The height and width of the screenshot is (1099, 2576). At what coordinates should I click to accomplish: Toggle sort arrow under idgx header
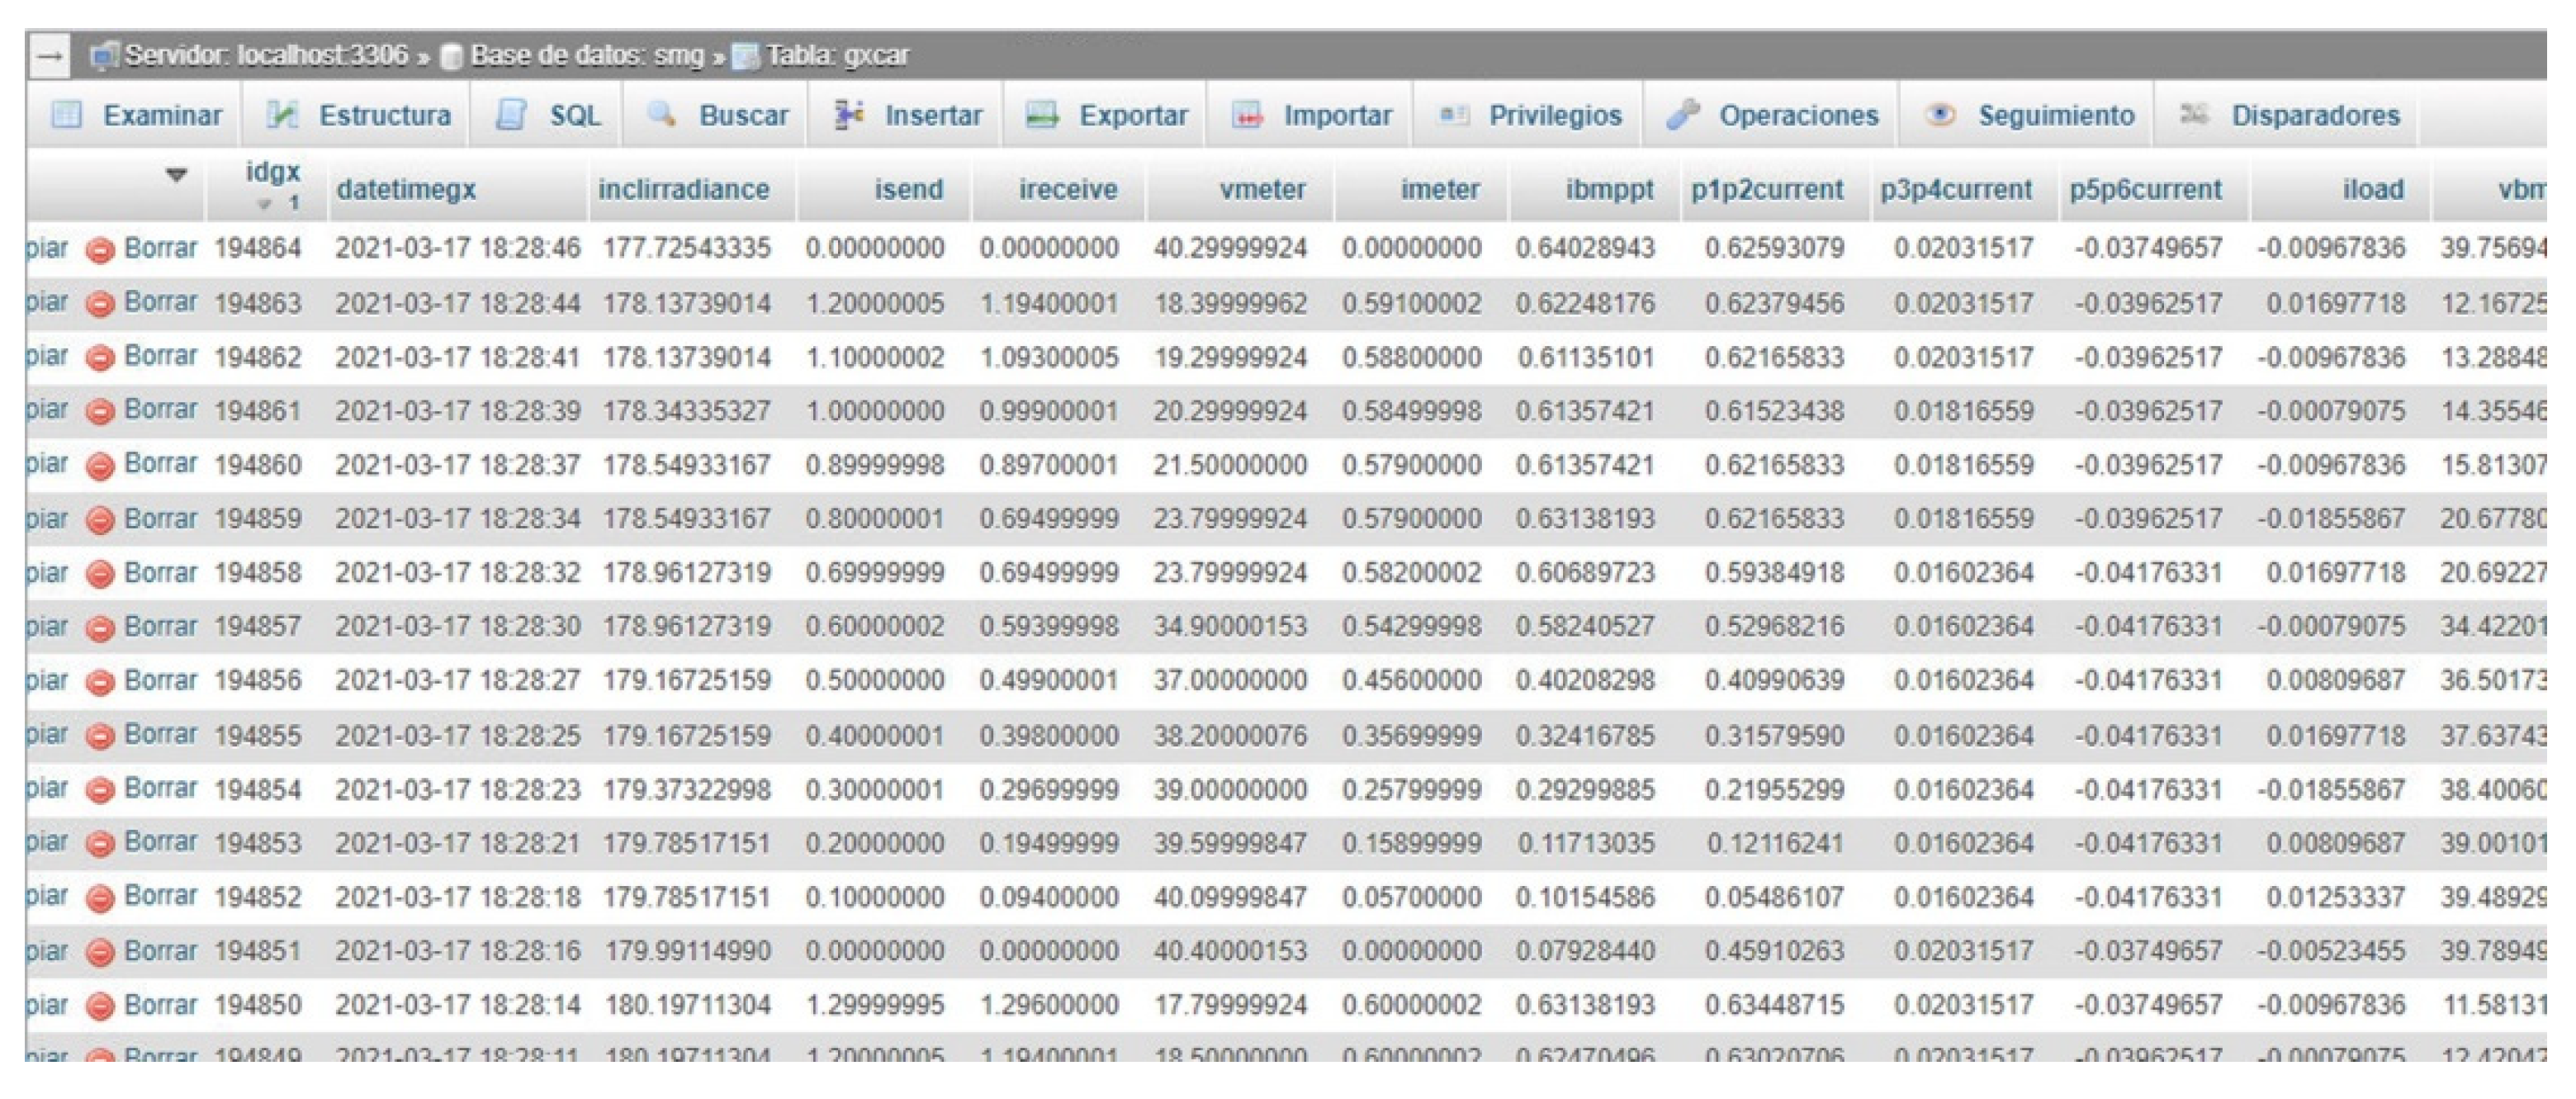pyautogui.click(x=265, y=204)
